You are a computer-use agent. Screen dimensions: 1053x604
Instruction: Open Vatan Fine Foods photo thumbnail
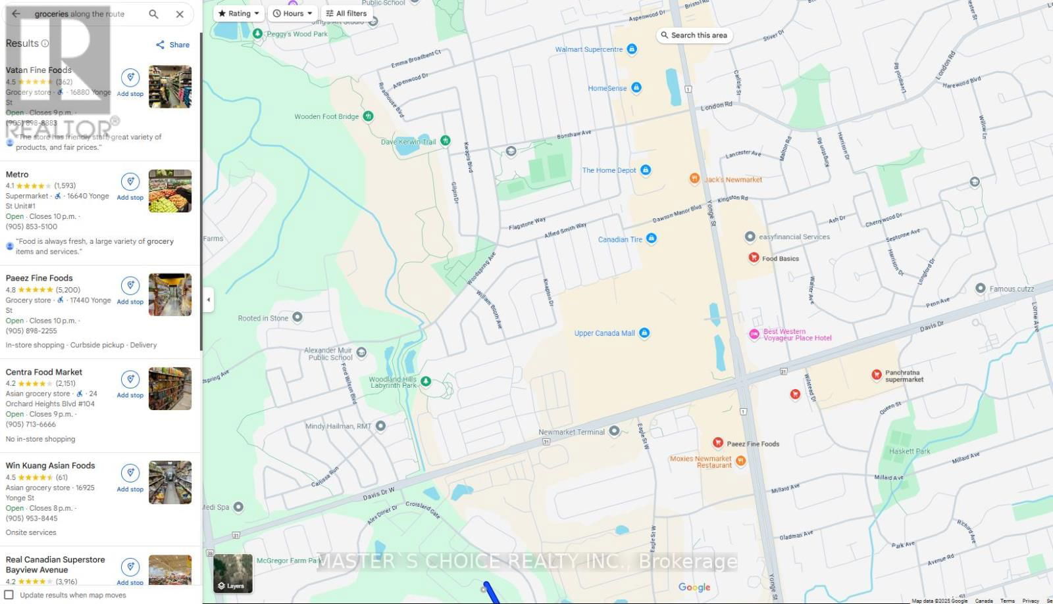[170, 87]
